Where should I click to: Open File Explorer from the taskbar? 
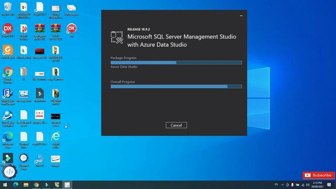click(x=26, y=185)
